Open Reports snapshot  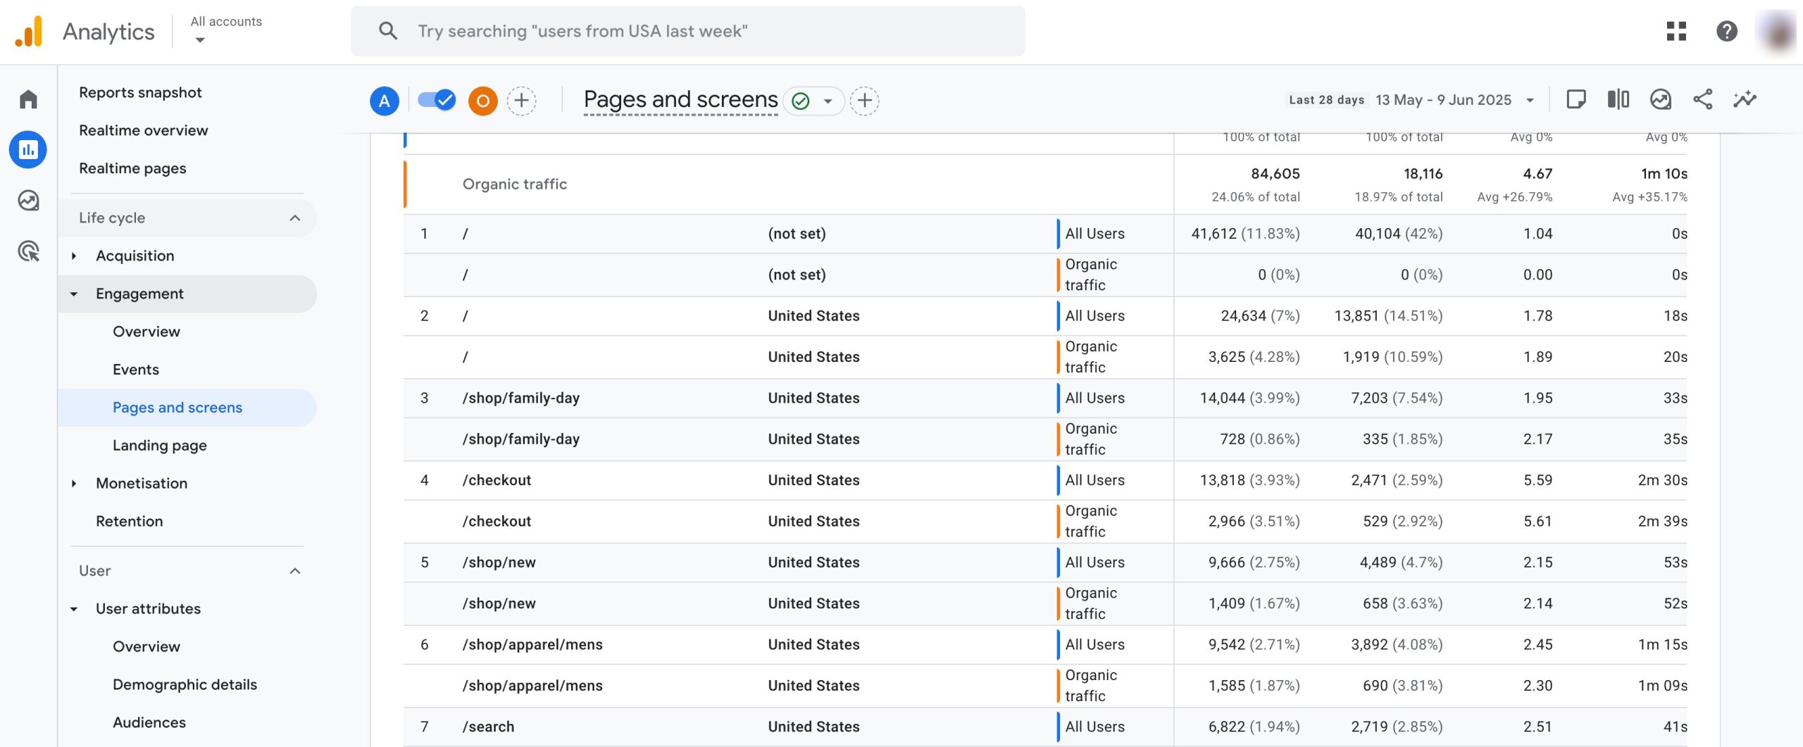tap(140, 92)
